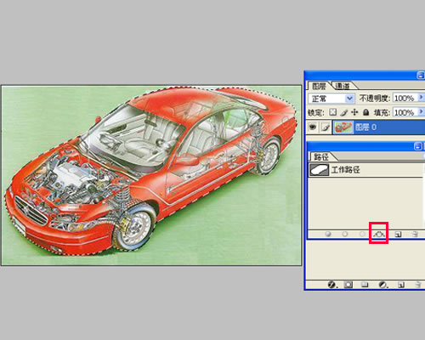Click the 图层 0 layer thumbnail
This screenshot has width=425, height=340.
click(343, 127)
